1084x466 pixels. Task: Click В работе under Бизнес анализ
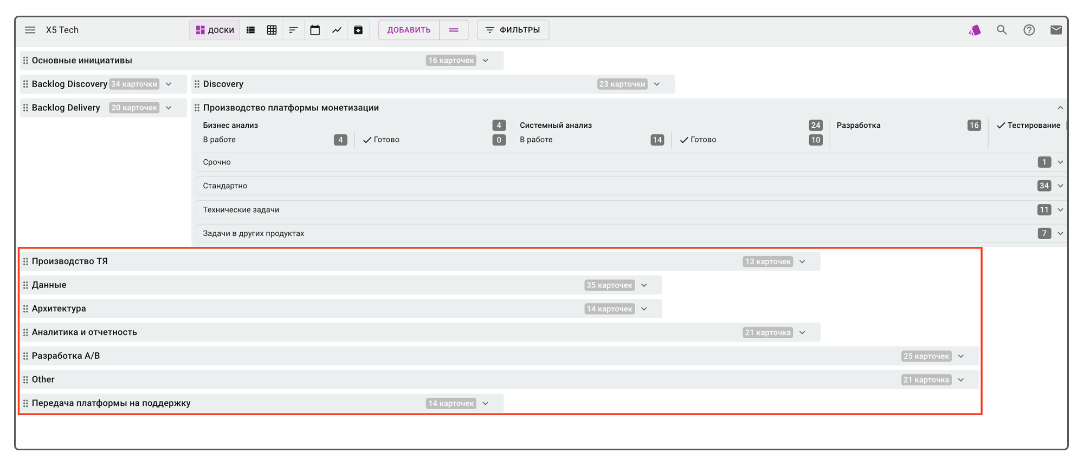point(219,140)
